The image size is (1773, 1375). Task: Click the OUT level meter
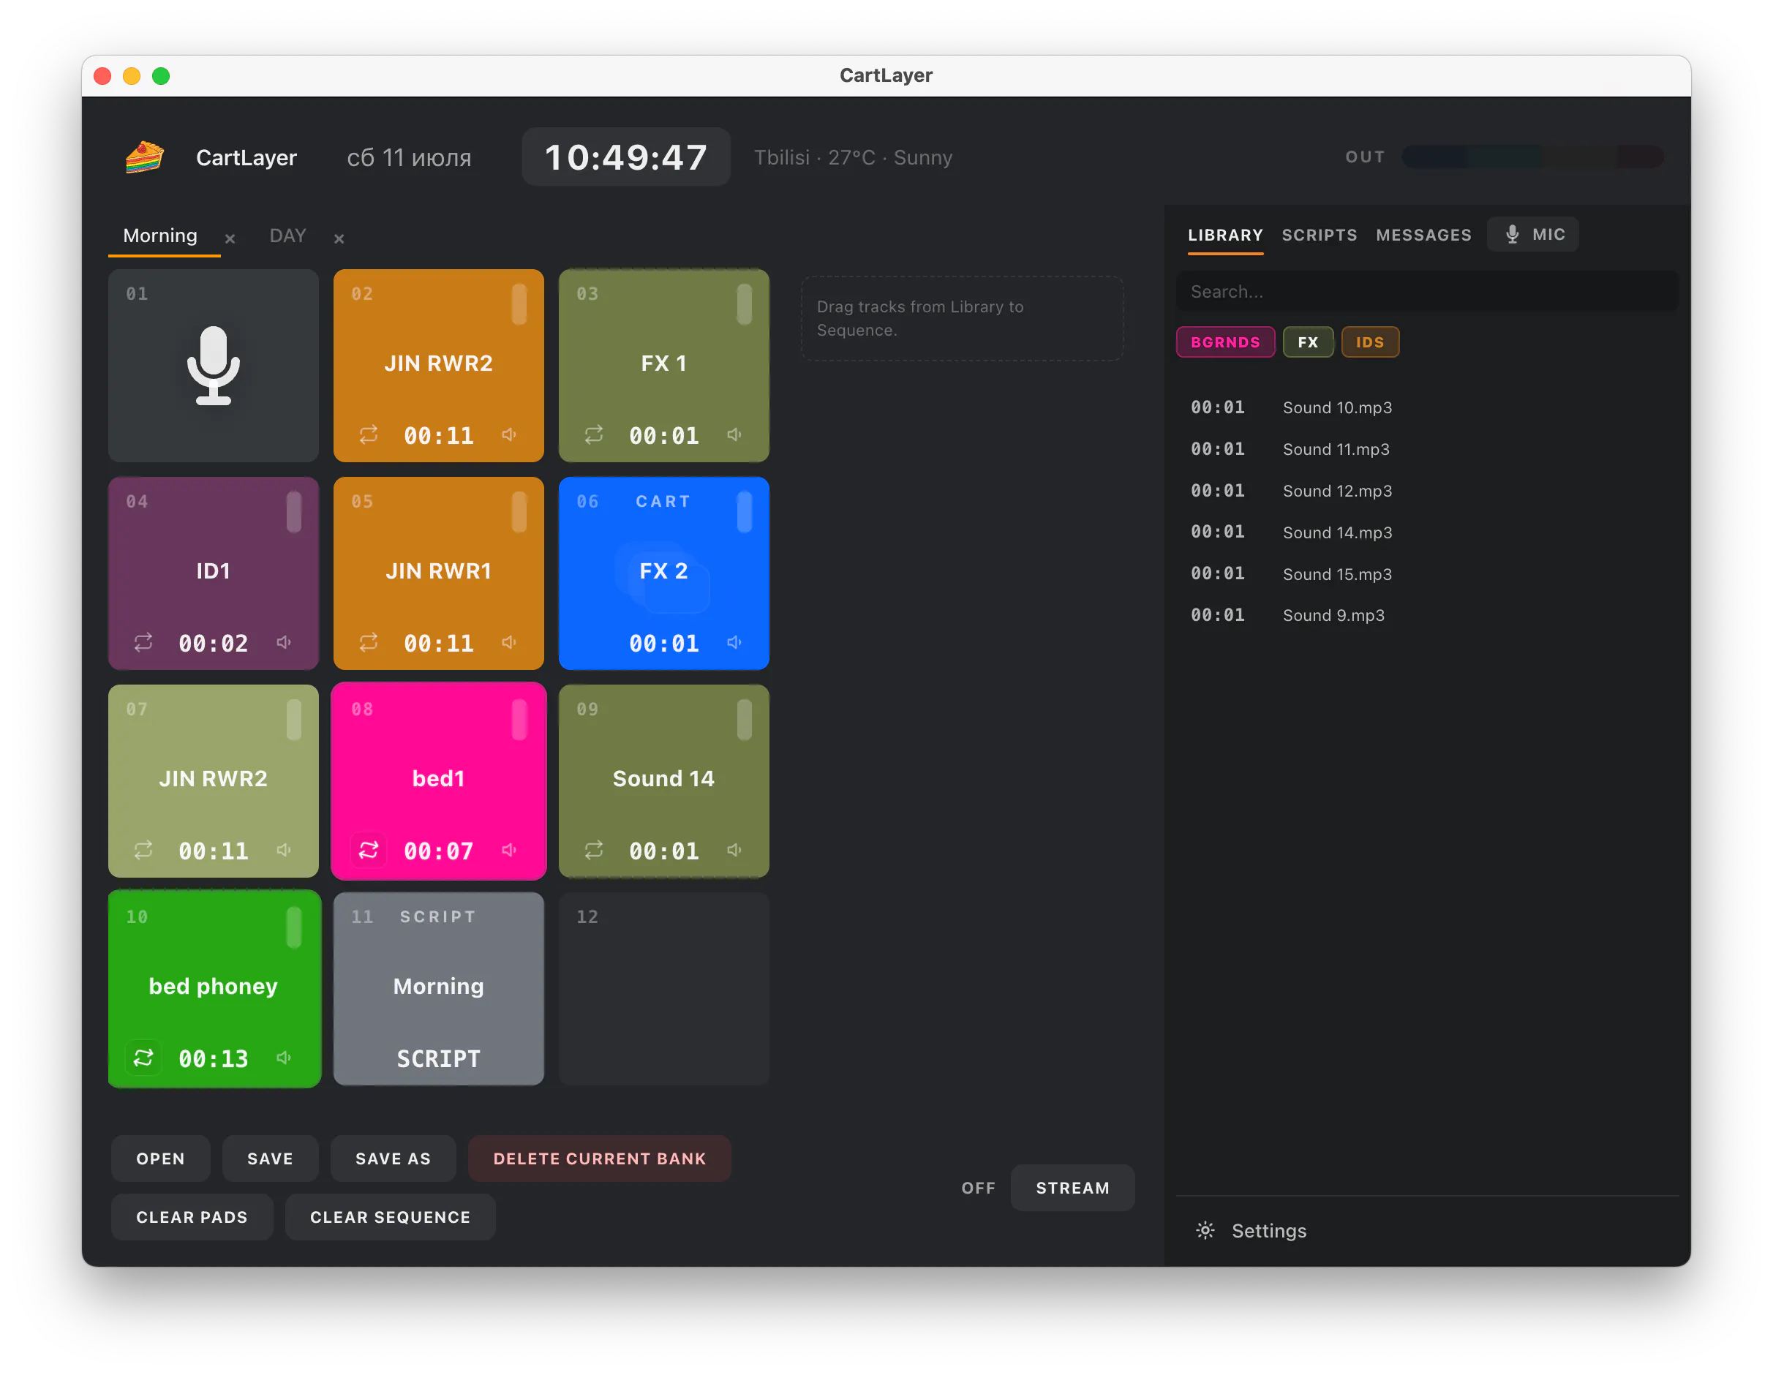pos(1532,157)
